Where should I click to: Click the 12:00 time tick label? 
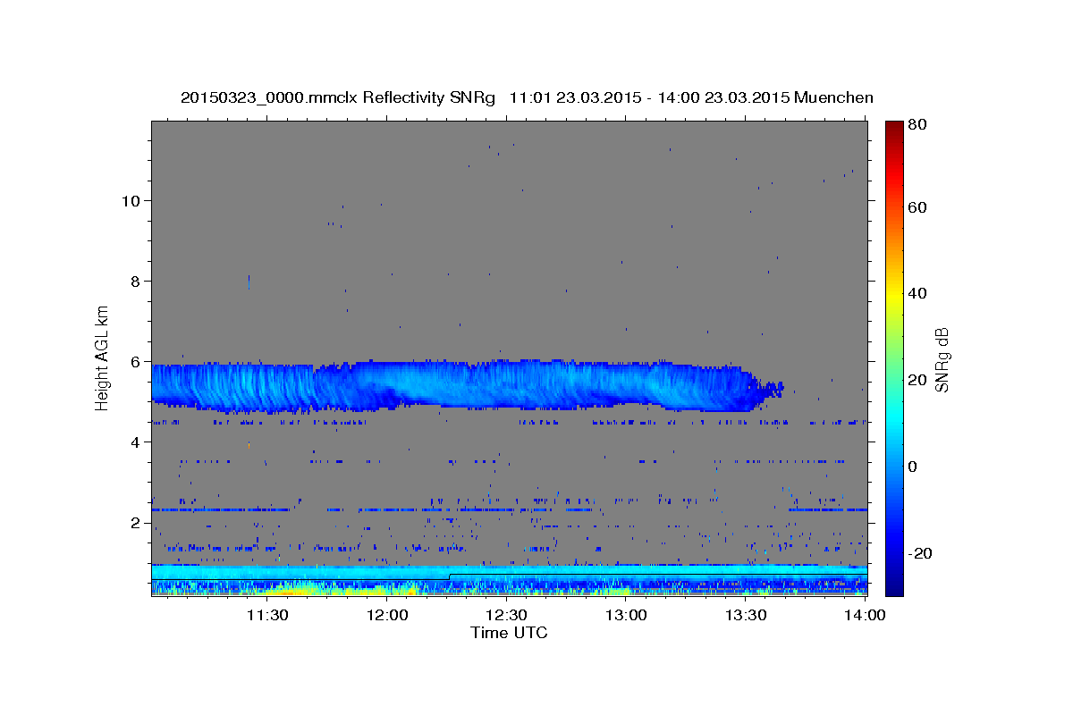[x=387, y=615]
